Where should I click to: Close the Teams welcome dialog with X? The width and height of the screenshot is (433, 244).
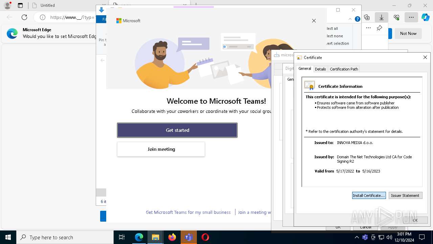[x=314, y=21]
